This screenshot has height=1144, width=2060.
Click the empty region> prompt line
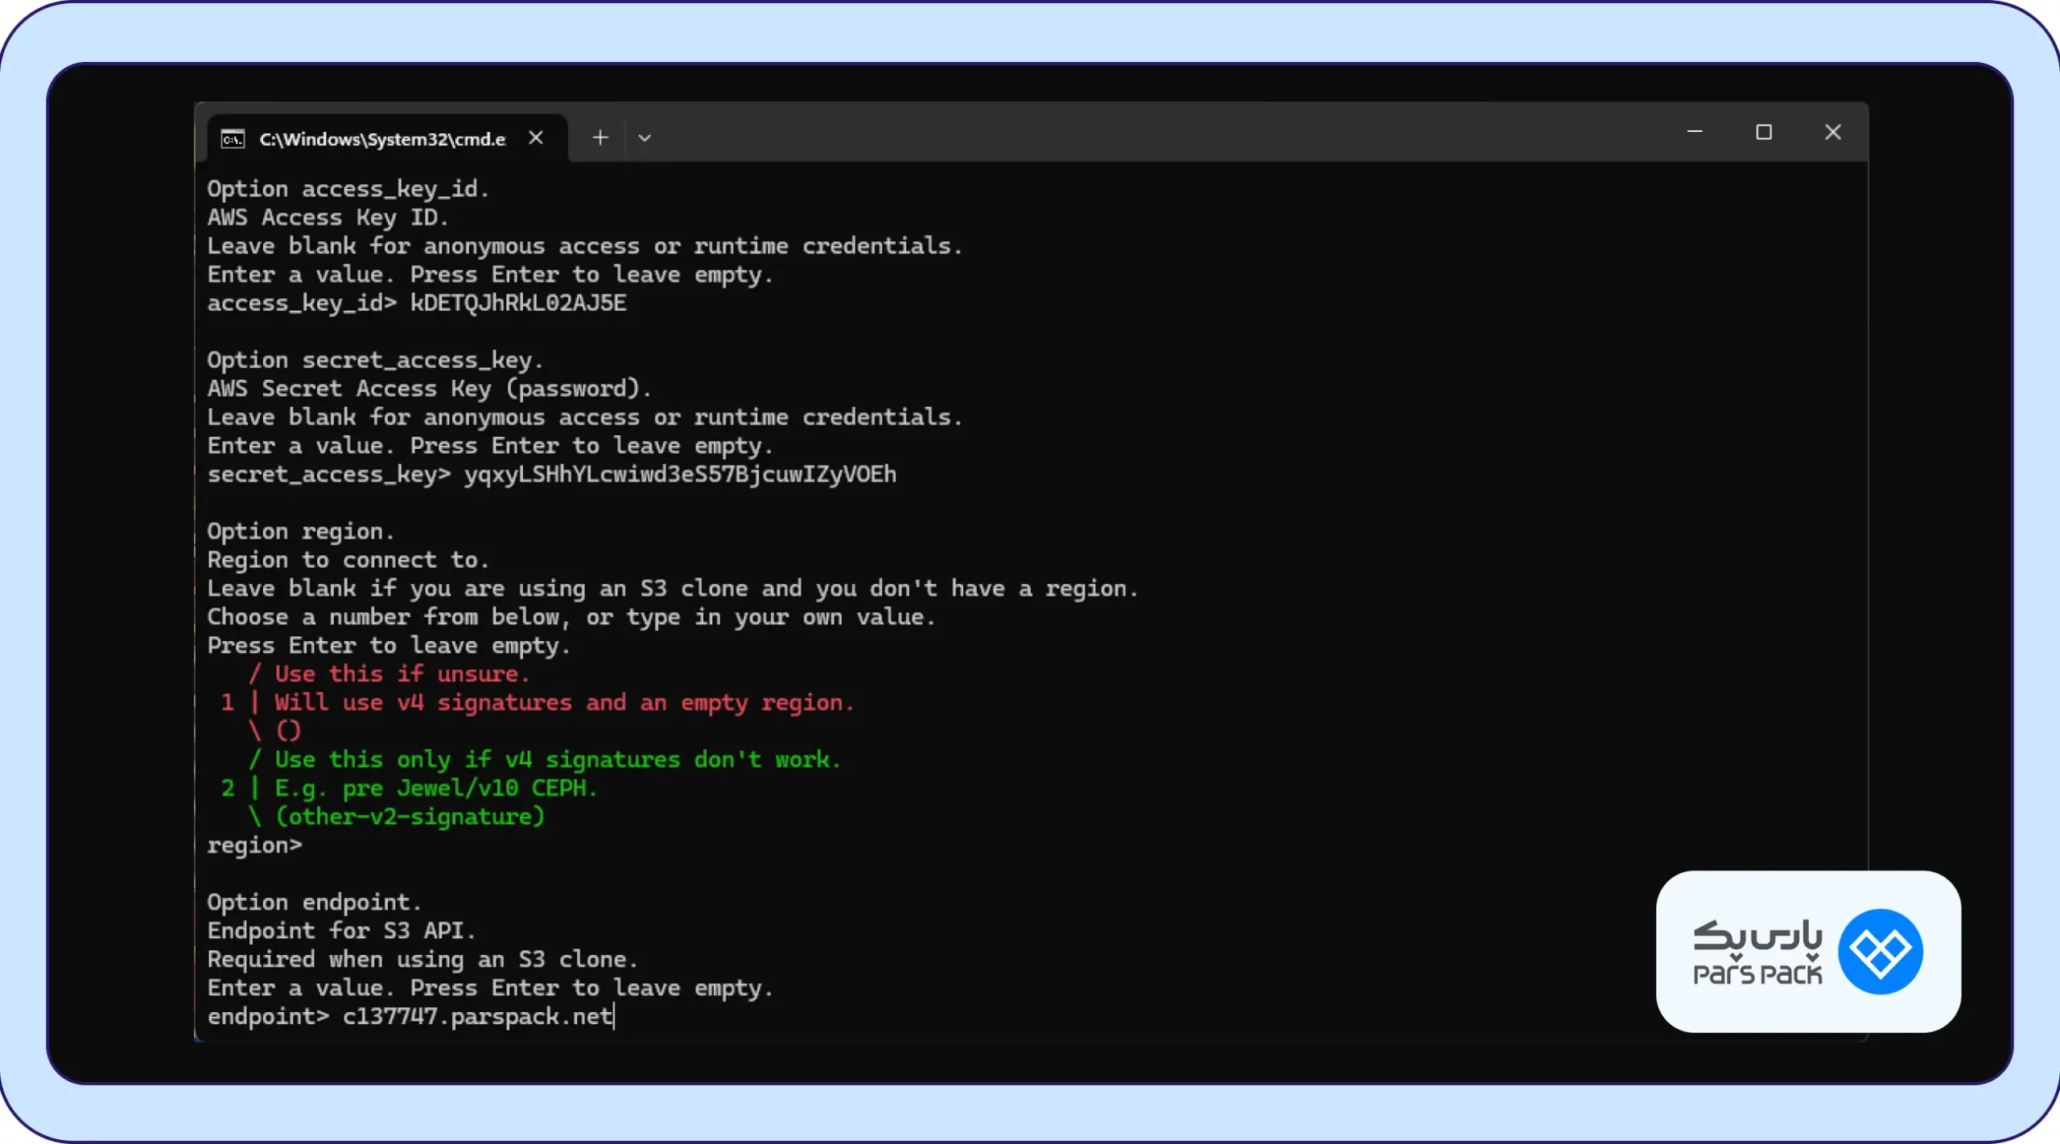tap(254, 845)
